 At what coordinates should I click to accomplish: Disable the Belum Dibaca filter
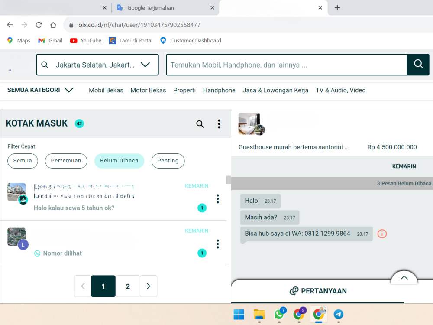pyautogui.click(x=119, y=161)
